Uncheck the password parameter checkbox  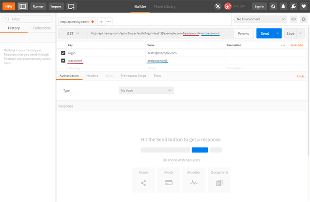pyautogui.click(x=63, y=60)
